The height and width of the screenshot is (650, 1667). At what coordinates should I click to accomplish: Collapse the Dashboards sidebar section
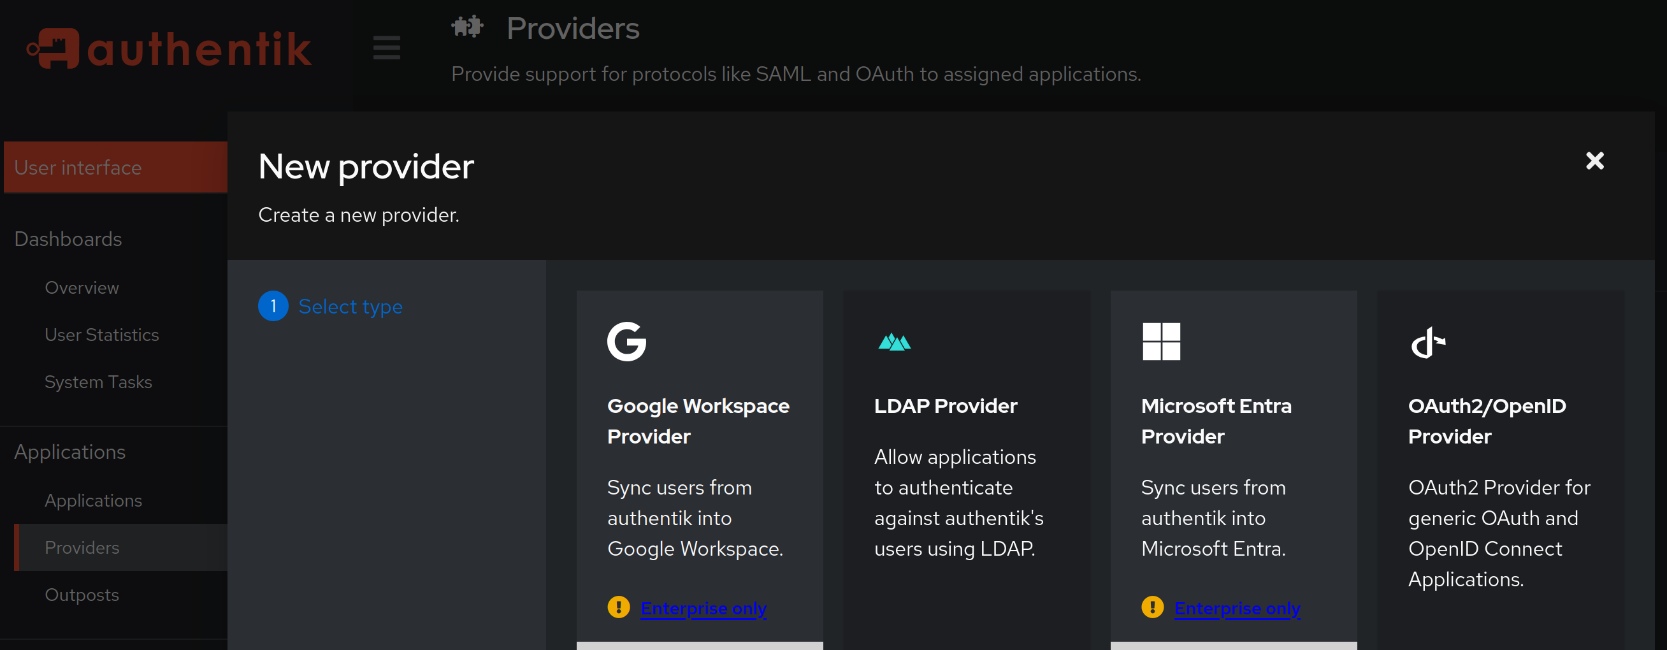[68, 239]
